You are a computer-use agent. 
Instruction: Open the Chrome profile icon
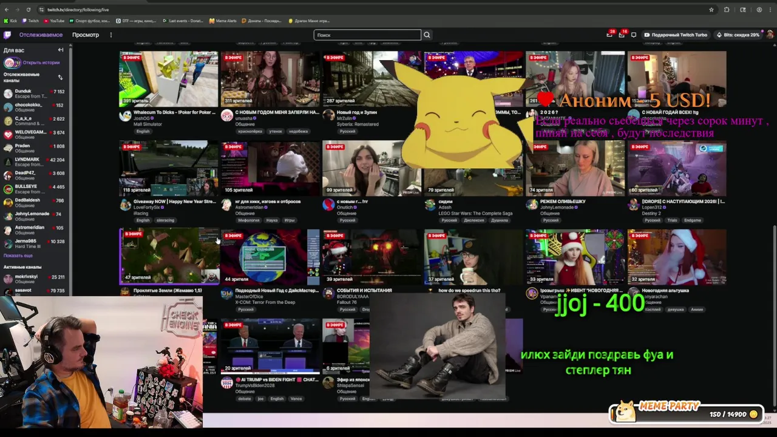pos(759,10)
